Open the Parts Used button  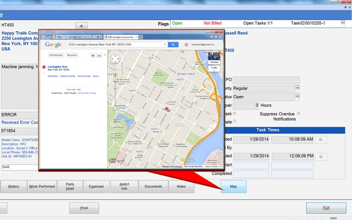click(x=70, y=186)
